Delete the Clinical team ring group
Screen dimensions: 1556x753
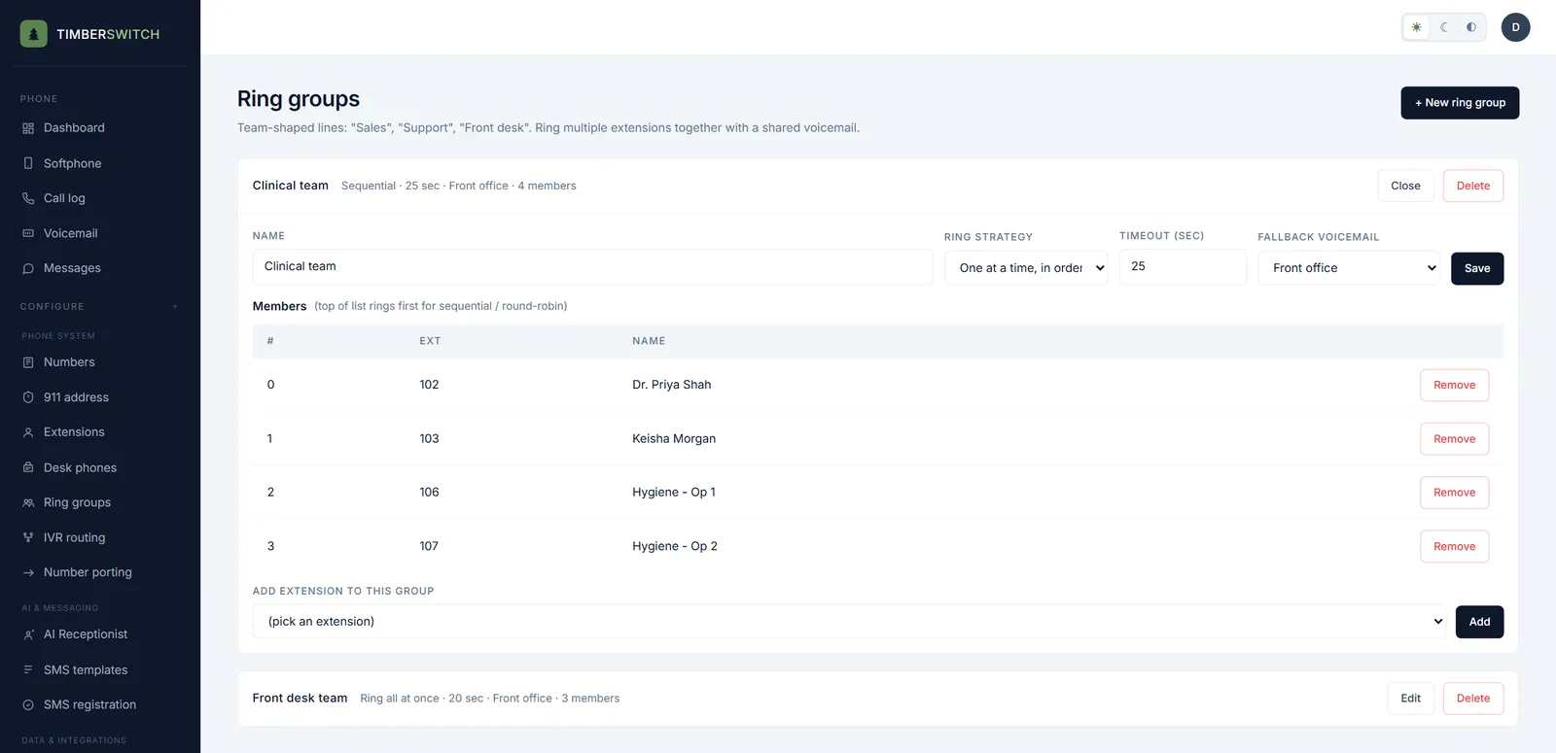coord(1472,186)
